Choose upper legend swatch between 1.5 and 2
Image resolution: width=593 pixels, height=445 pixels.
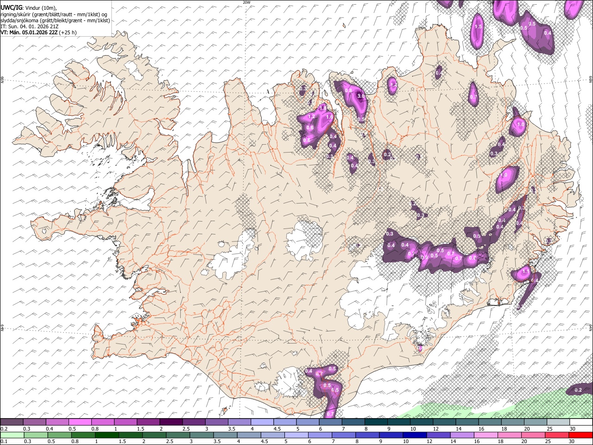pos(148,422)
